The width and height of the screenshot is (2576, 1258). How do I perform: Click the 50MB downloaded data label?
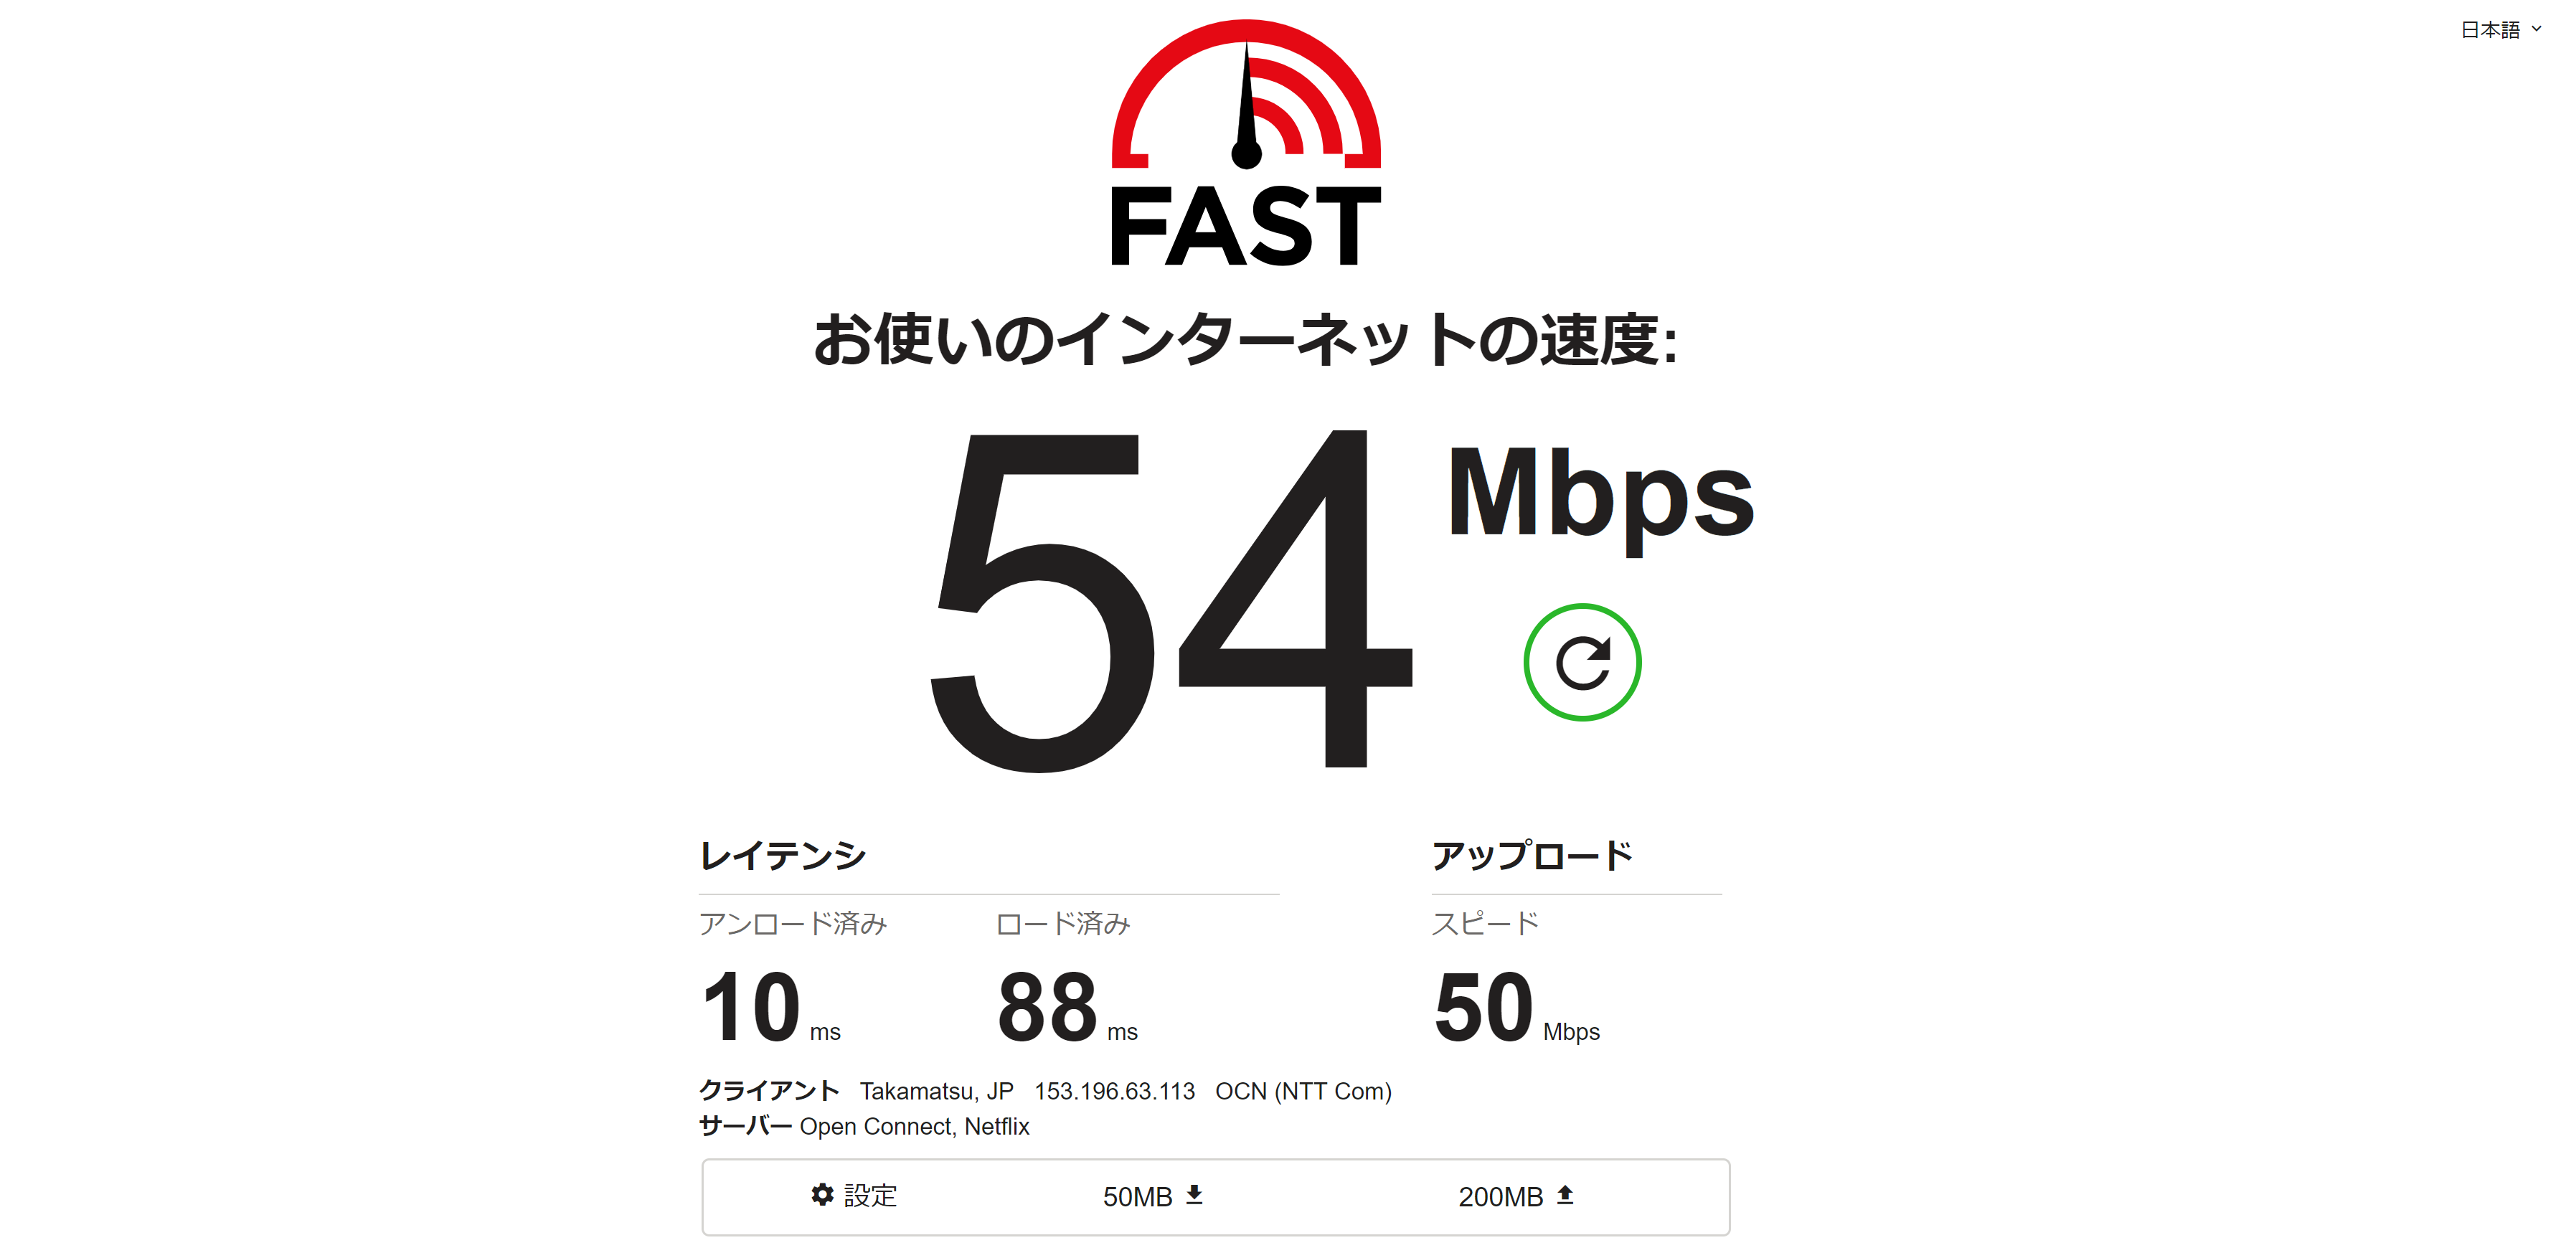[1137, 1196]
